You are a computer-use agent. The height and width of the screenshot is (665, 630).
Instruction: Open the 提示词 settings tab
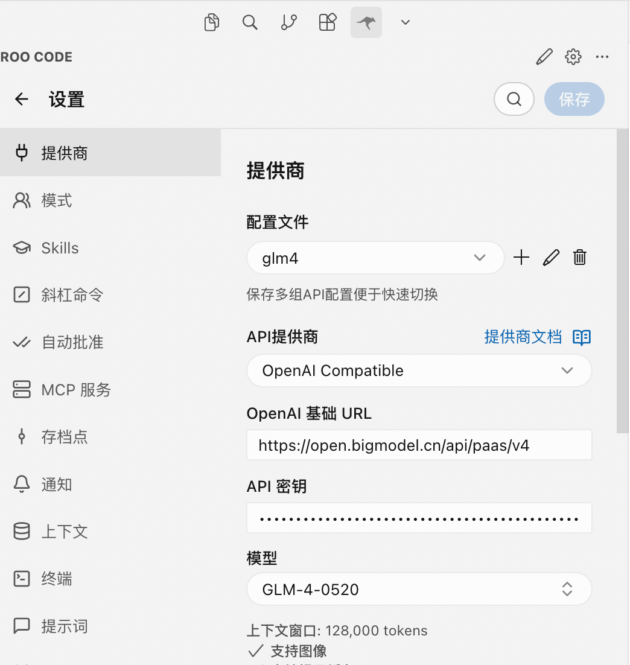point(110,626)
